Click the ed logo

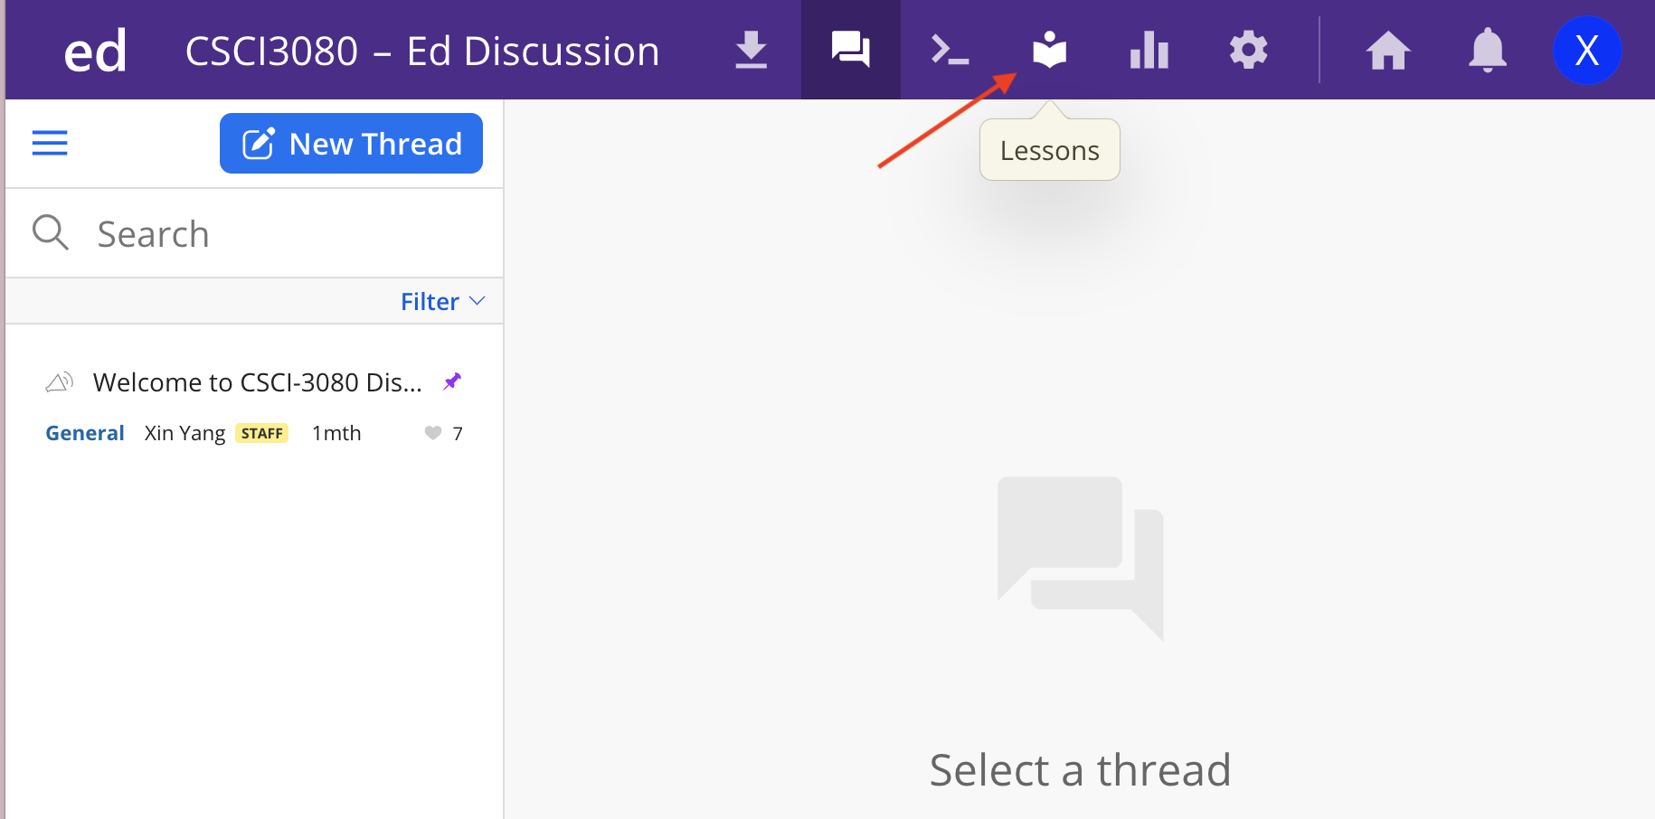95,52
